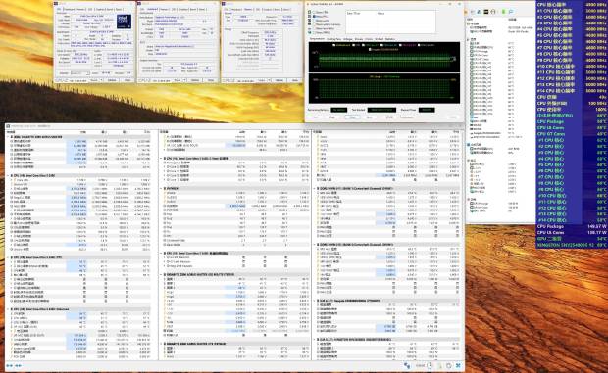608x373 pixels.
Task: Click the Clear button in stability test
Action: tap(352, 117)
